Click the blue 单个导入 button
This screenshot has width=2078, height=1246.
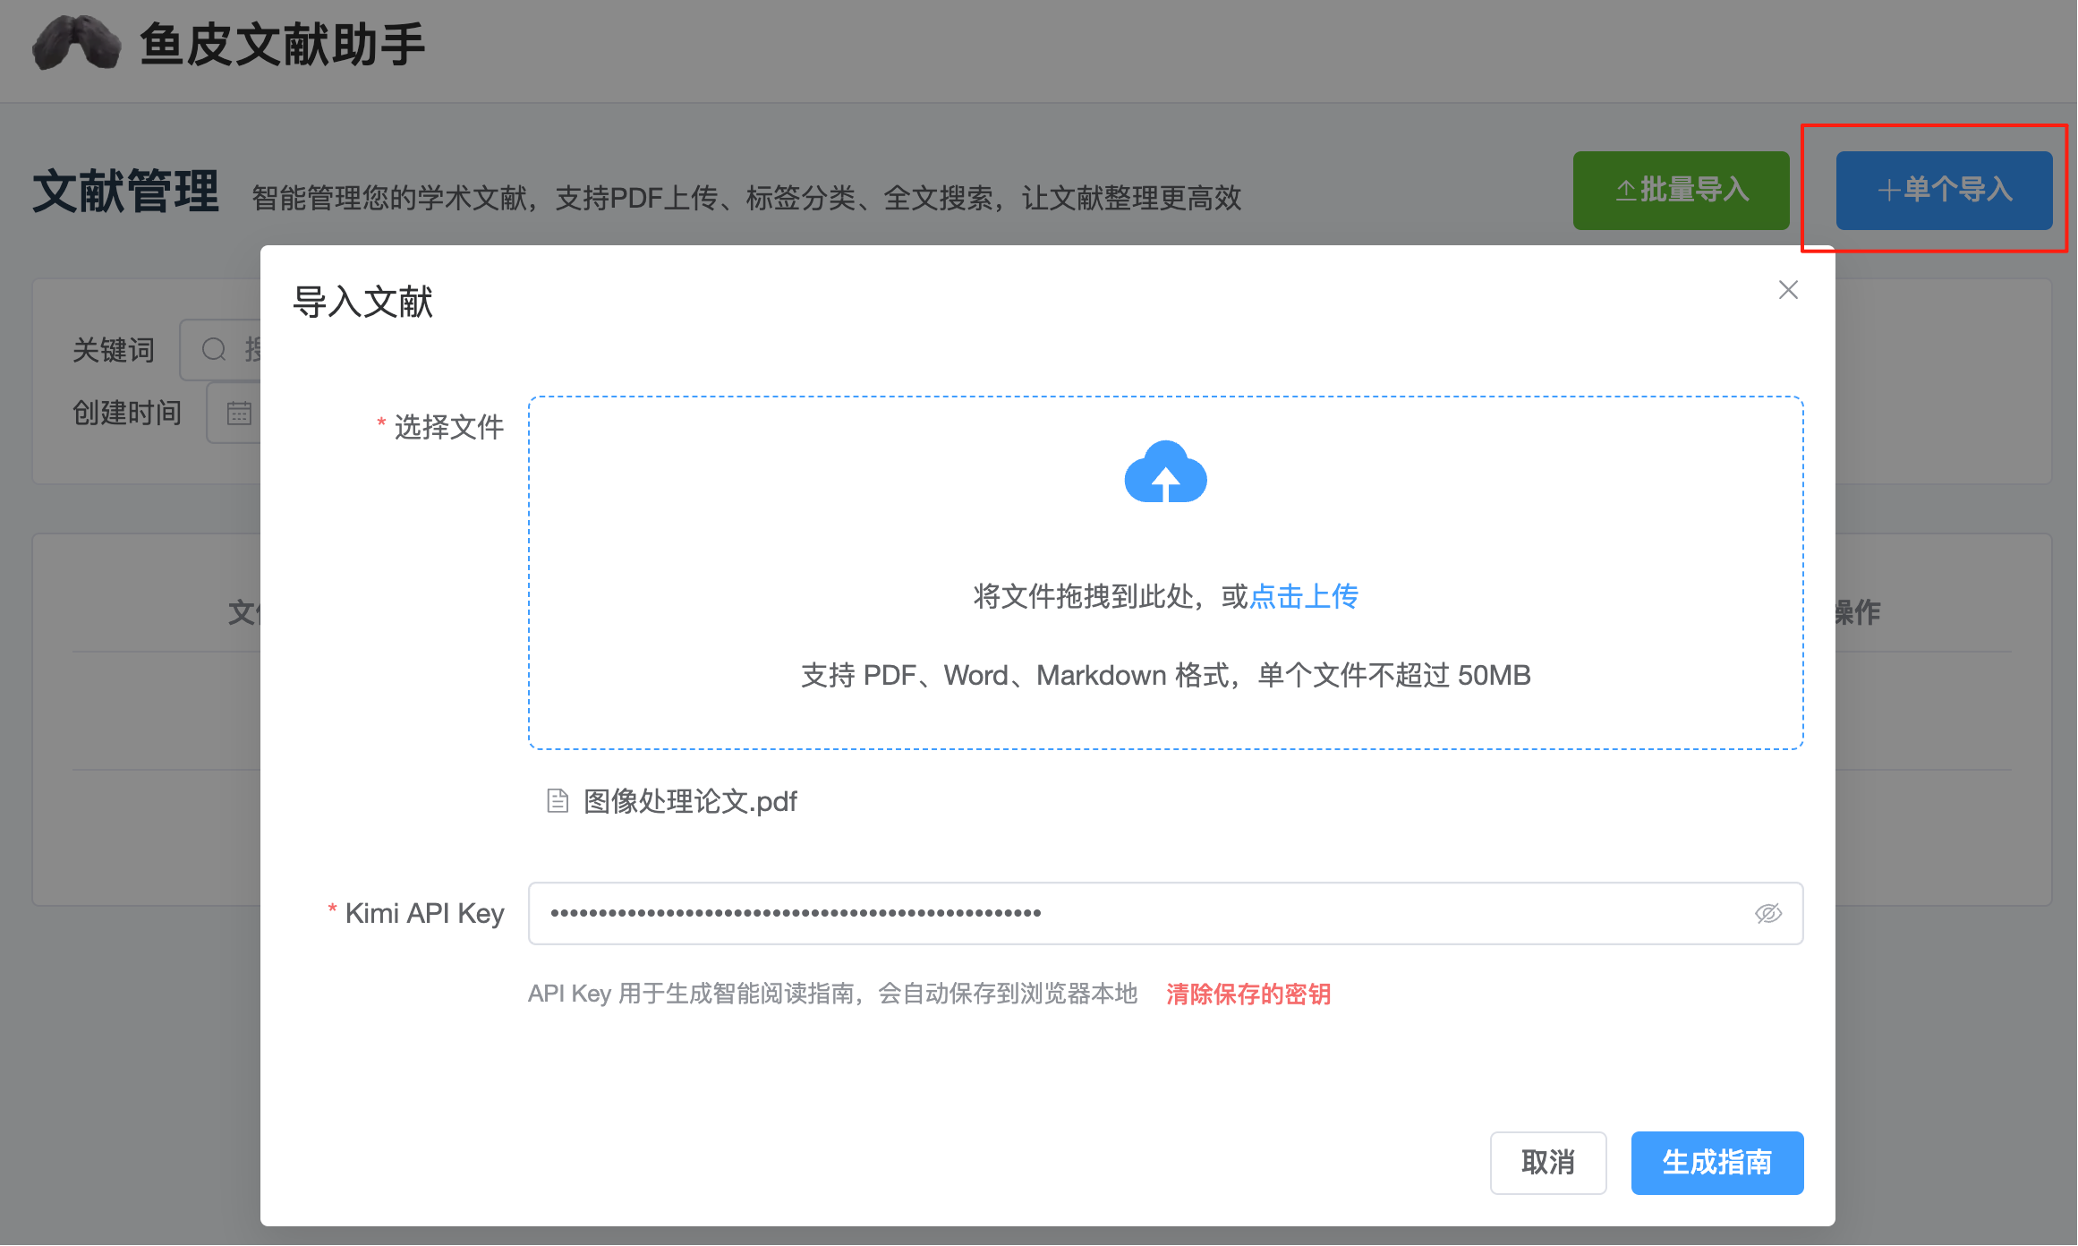pos(1944,190)
